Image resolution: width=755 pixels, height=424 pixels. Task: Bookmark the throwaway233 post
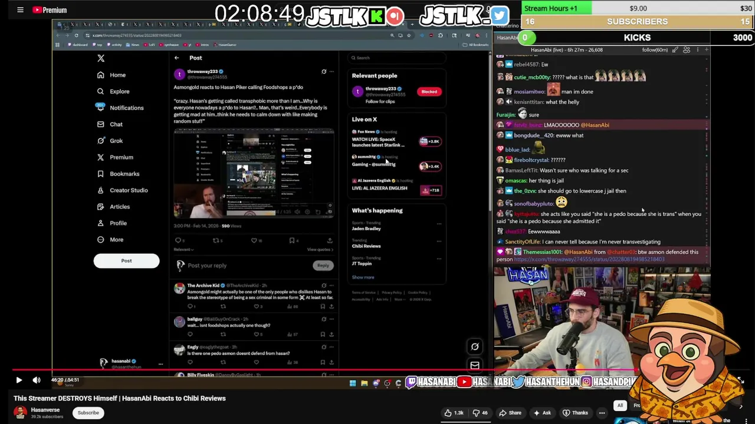tap(293, 240)
